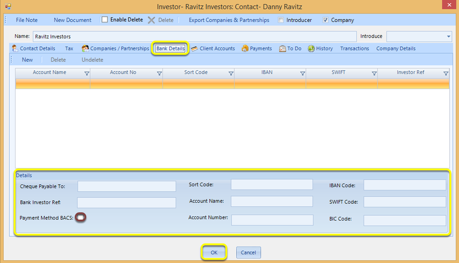Image resolution: width=459 pixels, height=263 pixels.
Task: Click into the Sort Code input field
Action: pos(272,185)
